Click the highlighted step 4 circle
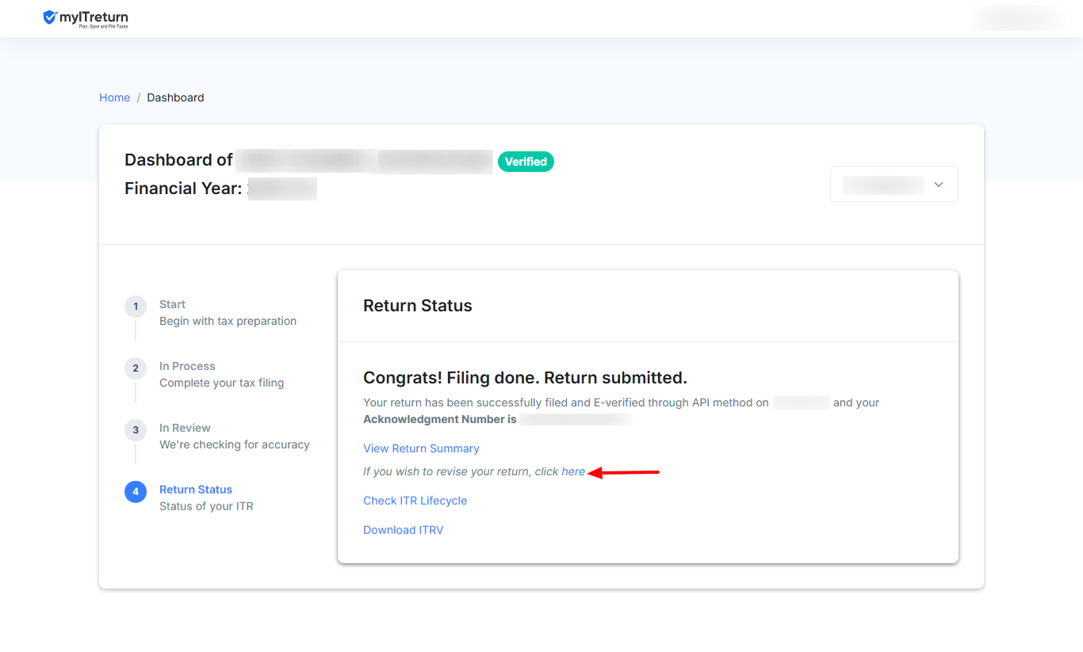Viewport: 1083px width, 652px height. pyautogui.click(x=136, y=492)
